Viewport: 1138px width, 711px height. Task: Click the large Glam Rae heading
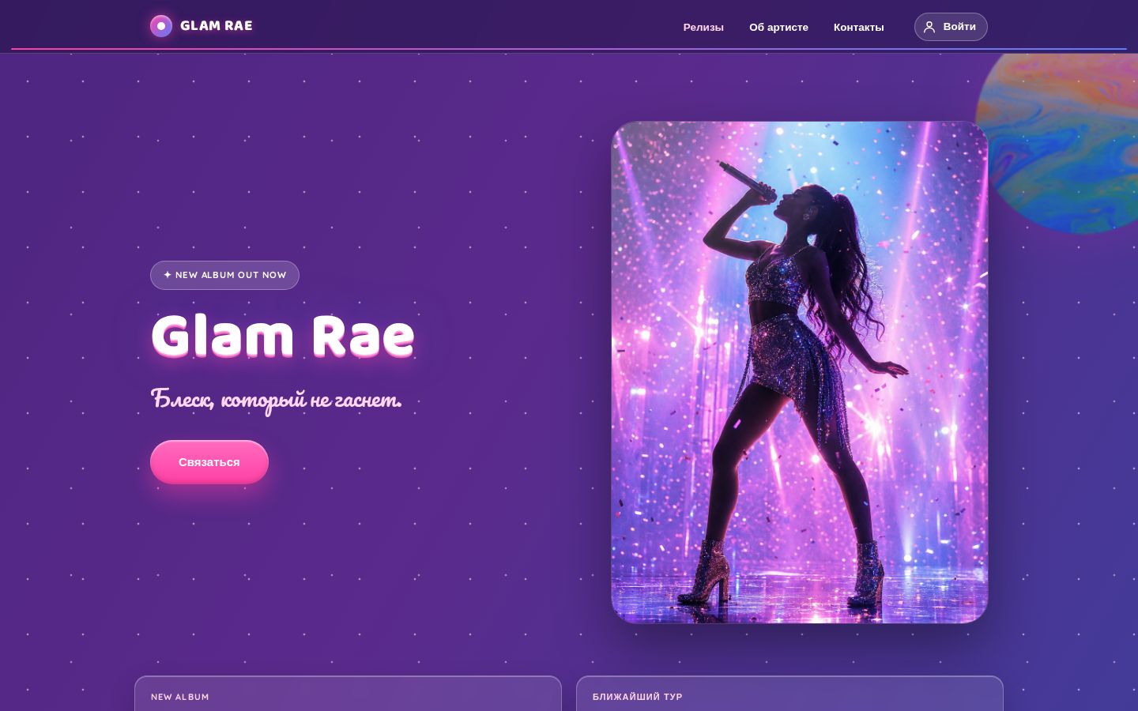pyautogui.click(x=282, y=336)
